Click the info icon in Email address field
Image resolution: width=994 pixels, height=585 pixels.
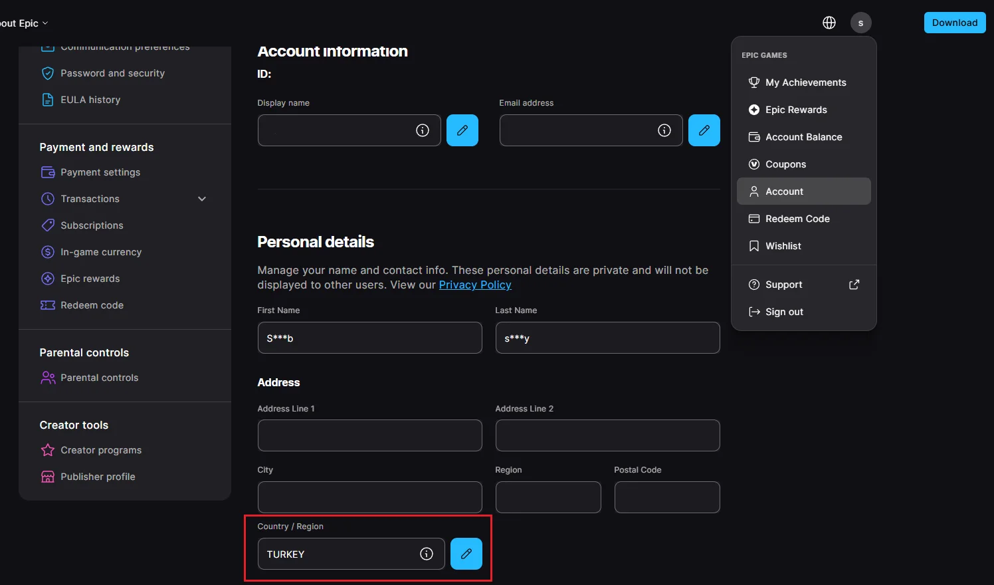pos(664,130)
